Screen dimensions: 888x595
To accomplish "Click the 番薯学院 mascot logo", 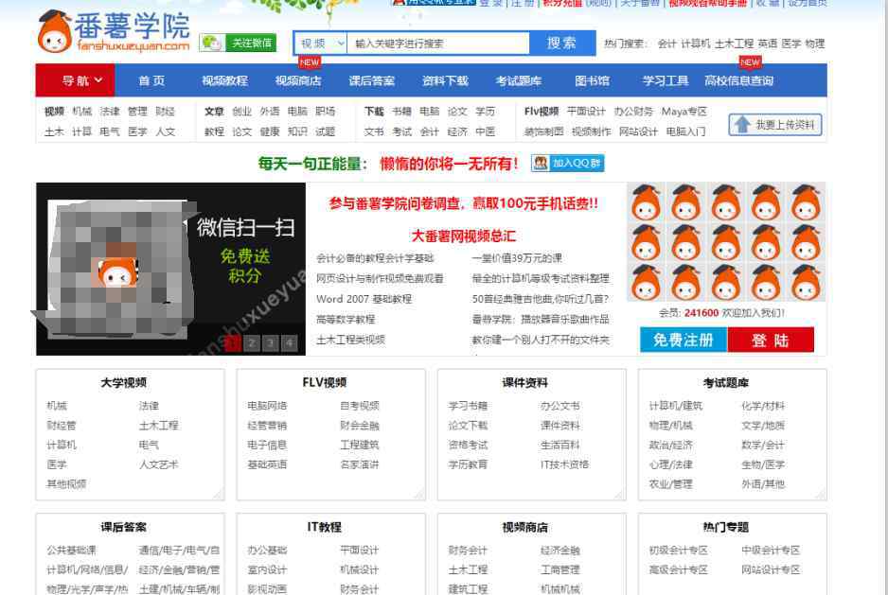I will click(x=114, y=32).
